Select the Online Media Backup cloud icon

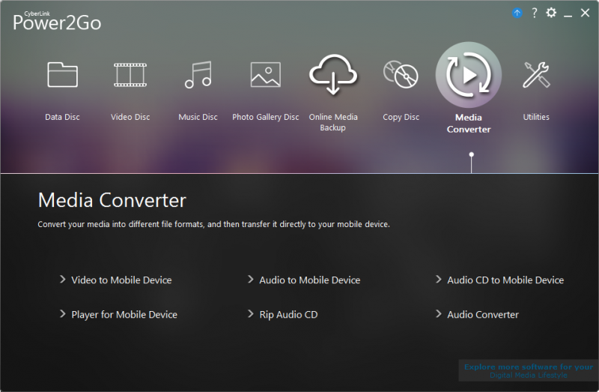[333, 74]
